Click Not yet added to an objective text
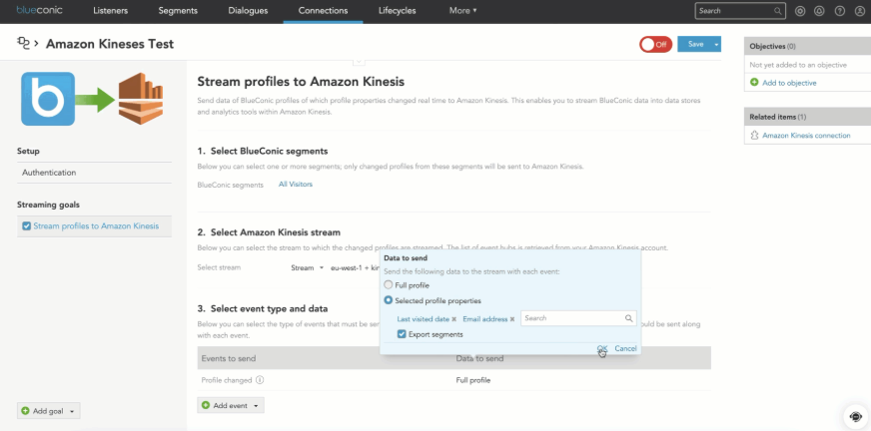The image size is (871, 431). click(798, 65)
